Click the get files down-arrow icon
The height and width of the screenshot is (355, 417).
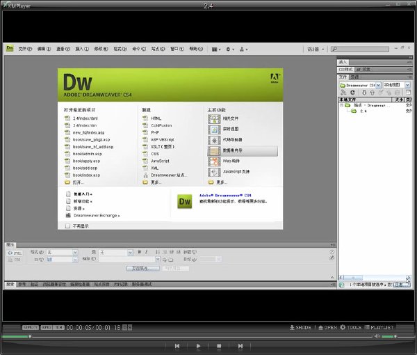(364, 93)
